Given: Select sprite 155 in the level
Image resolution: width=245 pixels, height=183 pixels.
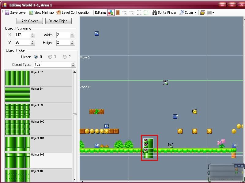Looking at the screenshot, I should tap(97, 33).
